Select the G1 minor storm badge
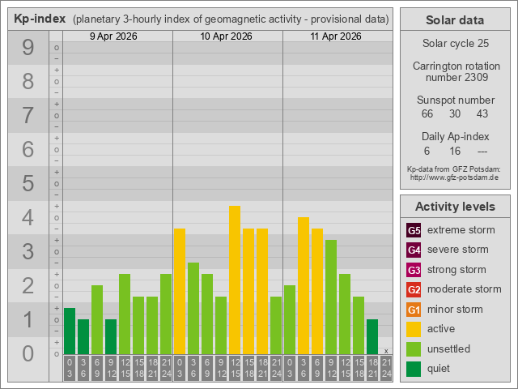This screenshot has width=518, height=389. coord(414,310)
